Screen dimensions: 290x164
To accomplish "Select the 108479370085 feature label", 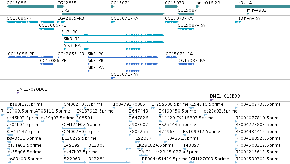I will tap(129, 104).
